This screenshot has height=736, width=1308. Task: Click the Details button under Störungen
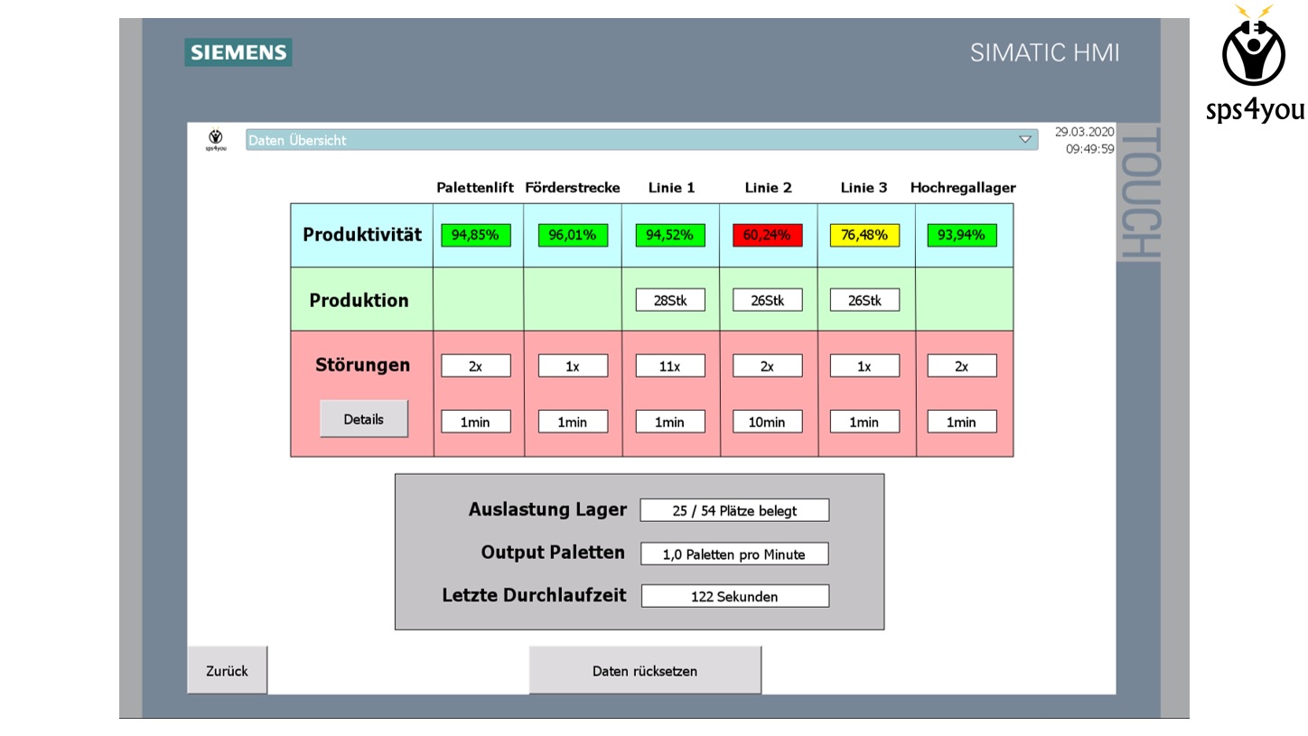pyautogui.click(x=364, y=419)
